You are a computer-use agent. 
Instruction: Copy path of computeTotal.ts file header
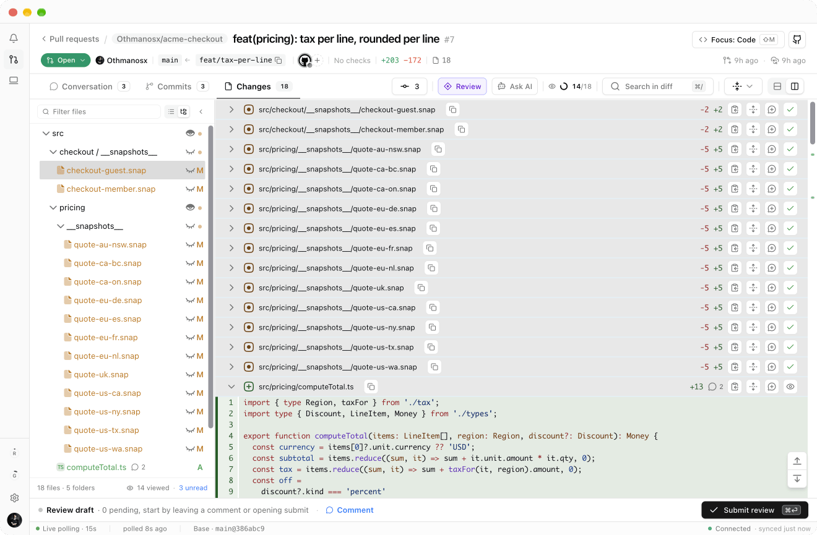click(371, 387)
